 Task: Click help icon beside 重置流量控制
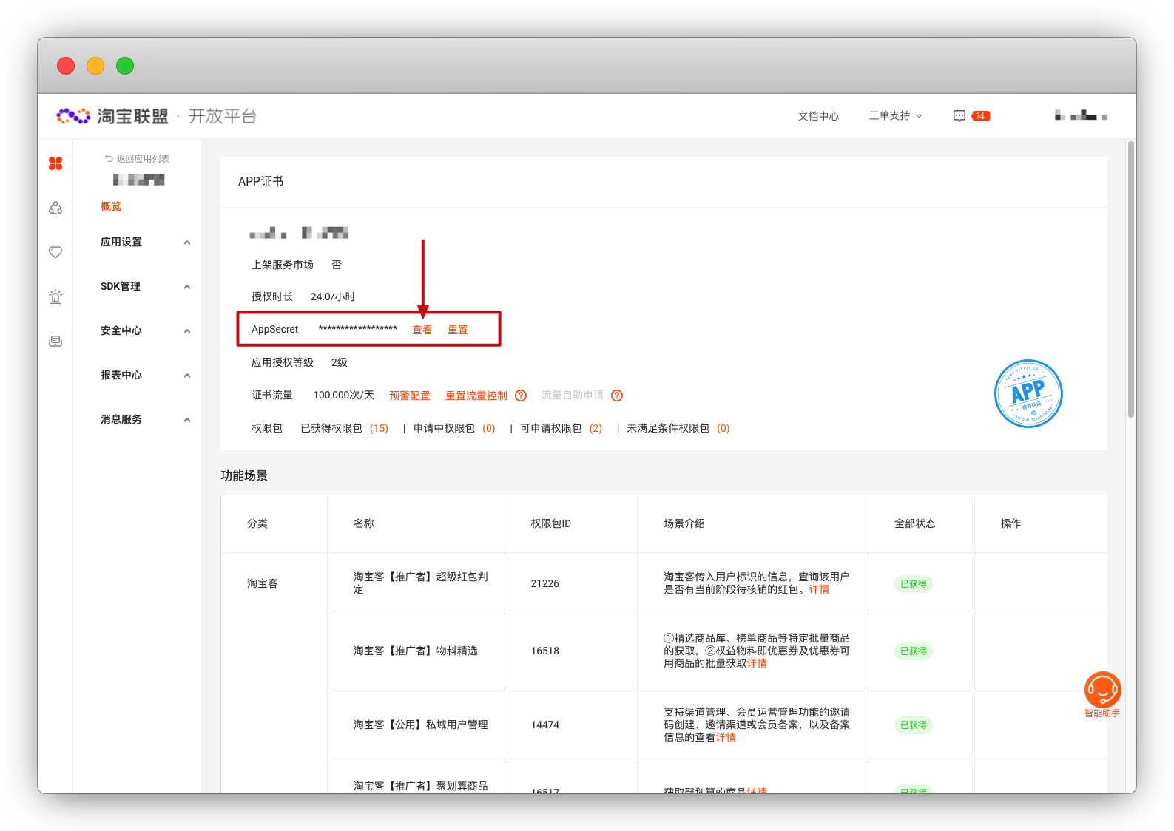point(521,396)
